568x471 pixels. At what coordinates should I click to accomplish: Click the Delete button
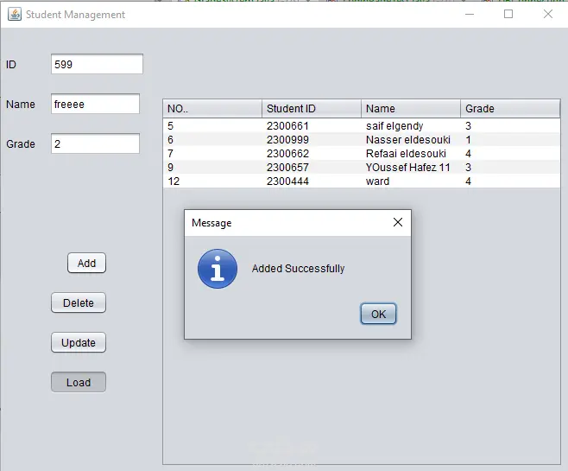79,302
